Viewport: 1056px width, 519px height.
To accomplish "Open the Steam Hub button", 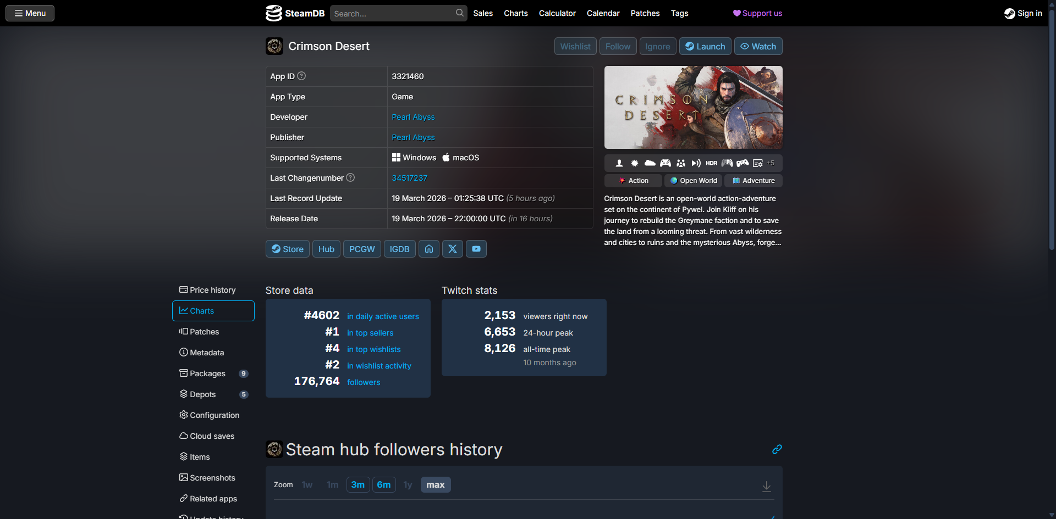I will [326, 249].
